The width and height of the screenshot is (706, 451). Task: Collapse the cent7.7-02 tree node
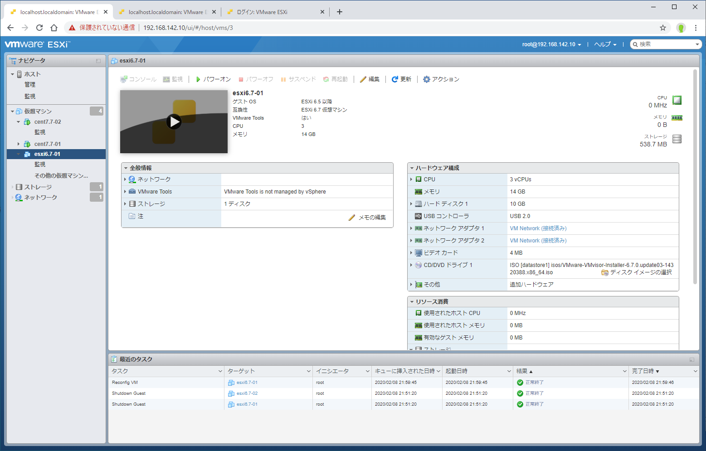[x=19, y=122]
